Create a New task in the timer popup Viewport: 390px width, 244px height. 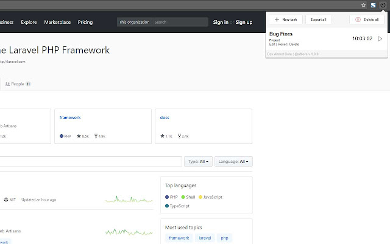(286, 20)
